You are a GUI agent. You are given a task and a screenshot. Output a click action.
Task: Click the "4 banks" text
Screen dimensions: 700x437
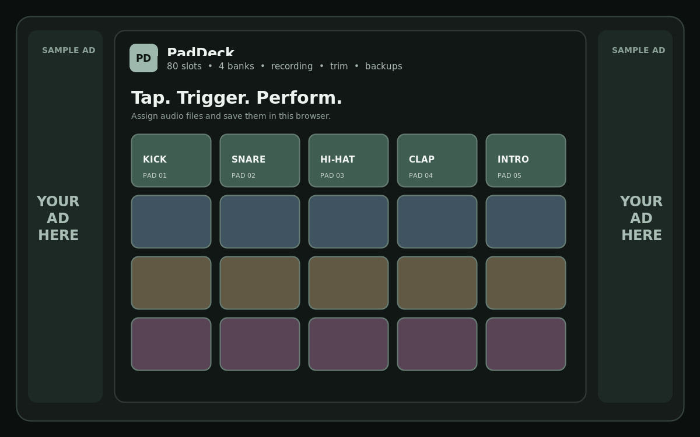(236, 66)
